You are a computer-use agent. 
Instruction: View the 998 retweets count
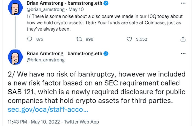[x=90, y=39]
